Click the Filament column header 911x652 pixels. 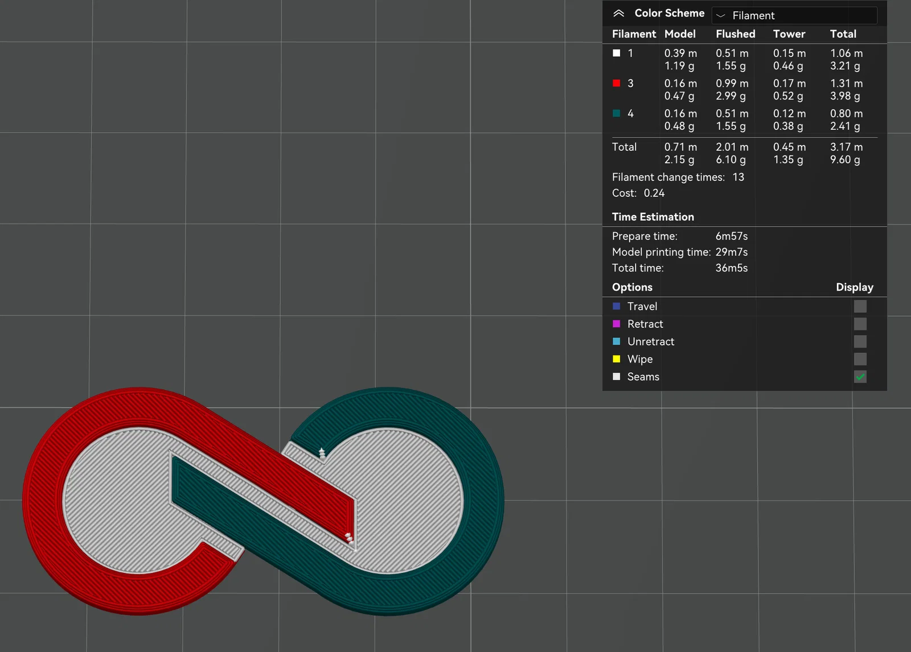[634, 34]
